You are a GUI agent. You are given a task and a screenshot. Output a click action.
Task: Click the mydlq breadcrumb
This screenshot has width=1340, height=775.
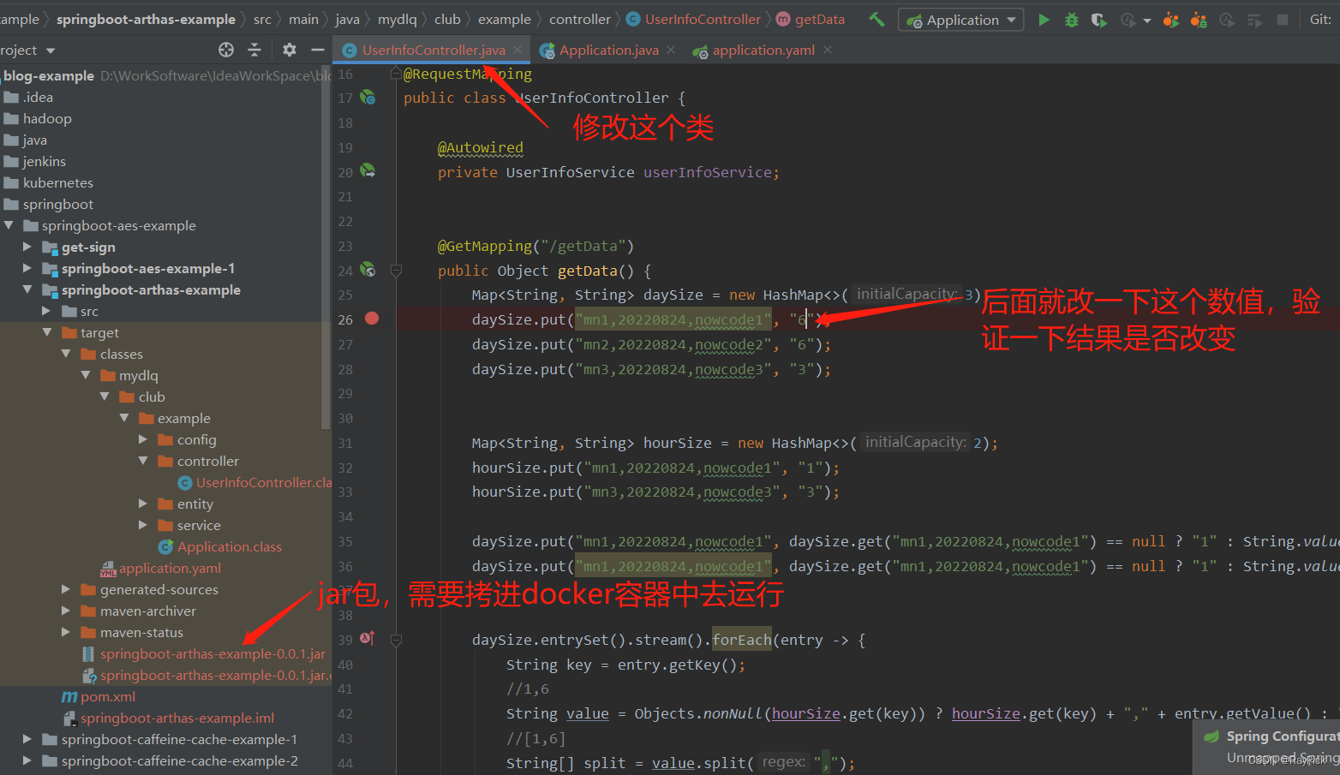(398, 19)
